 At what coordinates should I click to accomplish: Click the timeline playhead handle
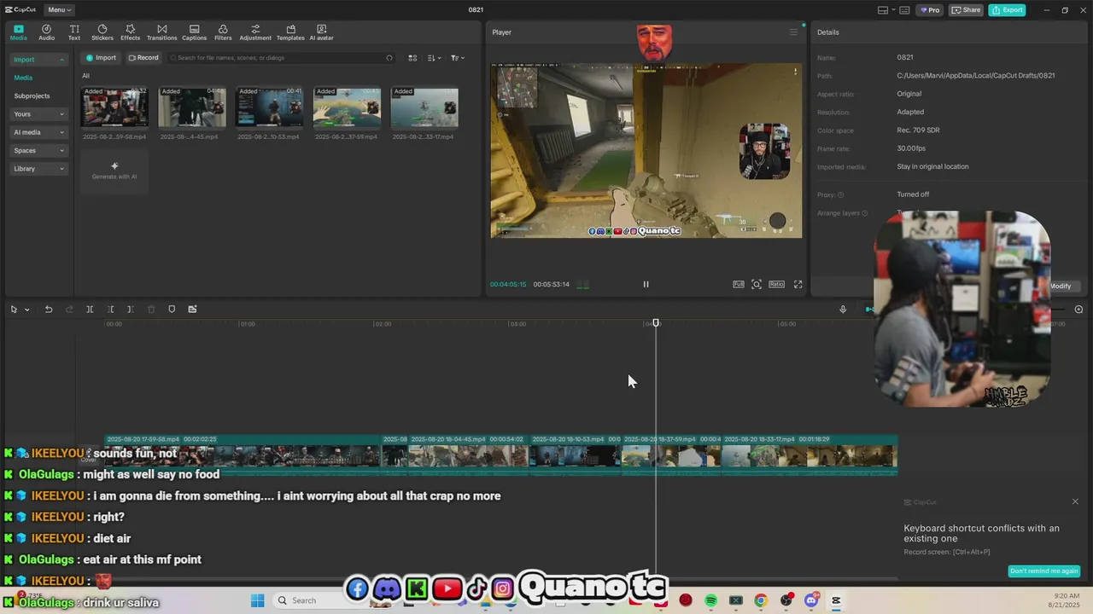point(656,323)
